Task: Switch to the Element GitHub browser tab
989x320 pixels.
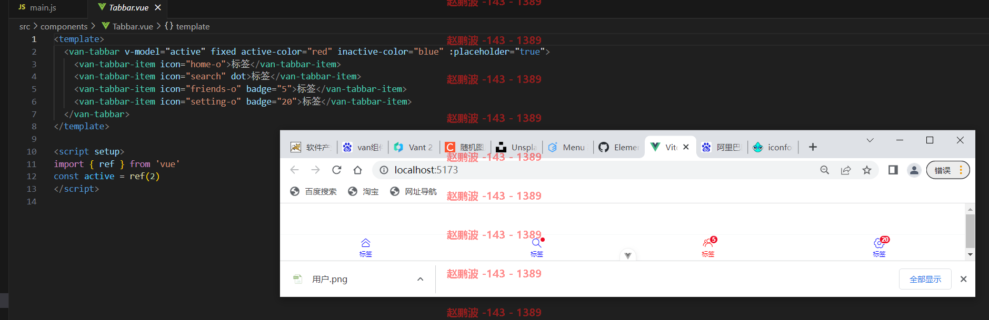Action: pos(619,147)
